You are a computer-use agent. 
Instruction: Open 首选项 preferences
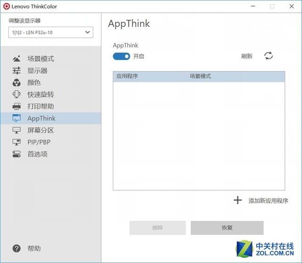pyautogui.click(x=37, y=154)
